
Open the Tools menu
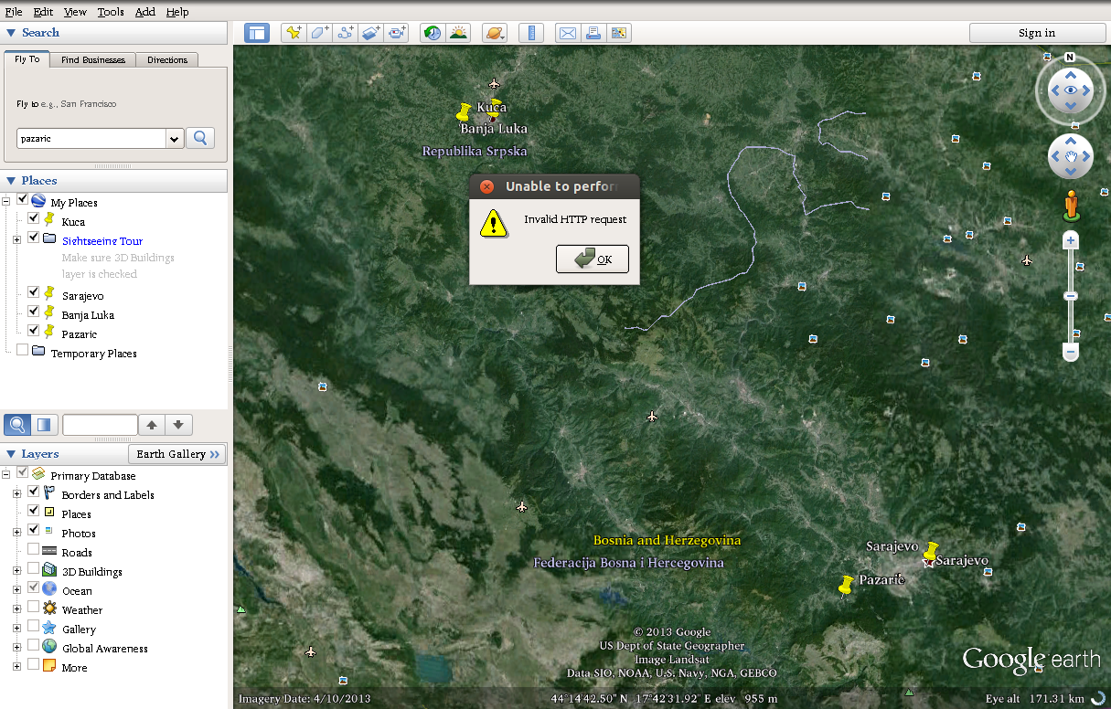(x=111, y=12)
